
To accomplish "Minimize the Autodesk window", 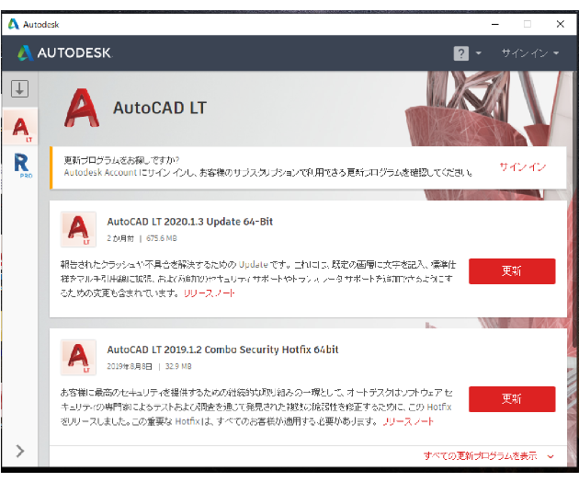I will tap(495, 25).
